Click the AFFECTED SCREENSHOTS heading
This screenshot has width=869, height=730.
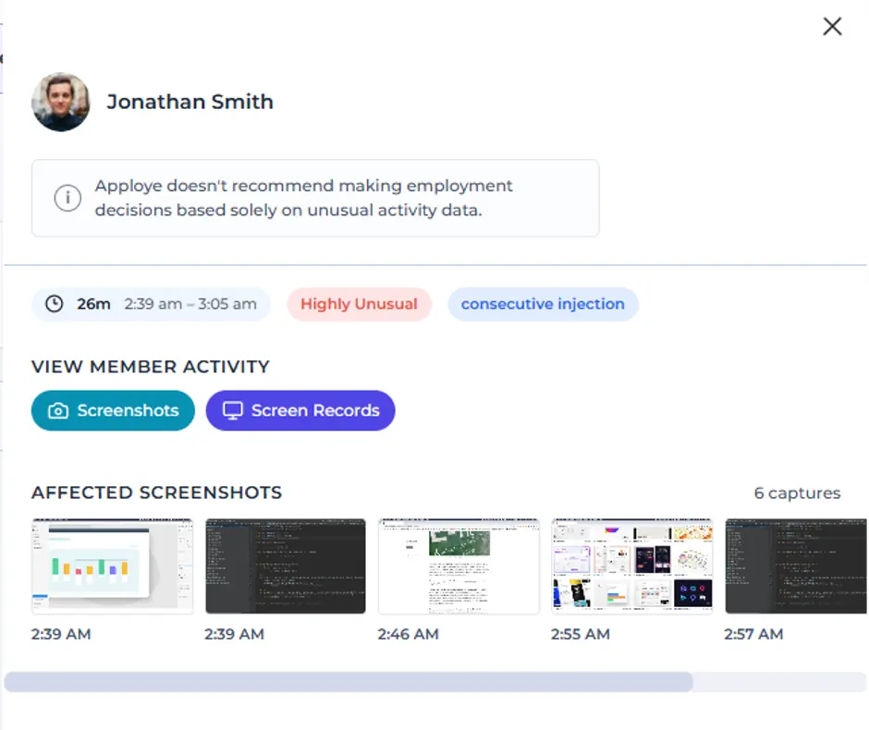pyautogui.click(x=157, y=493)
